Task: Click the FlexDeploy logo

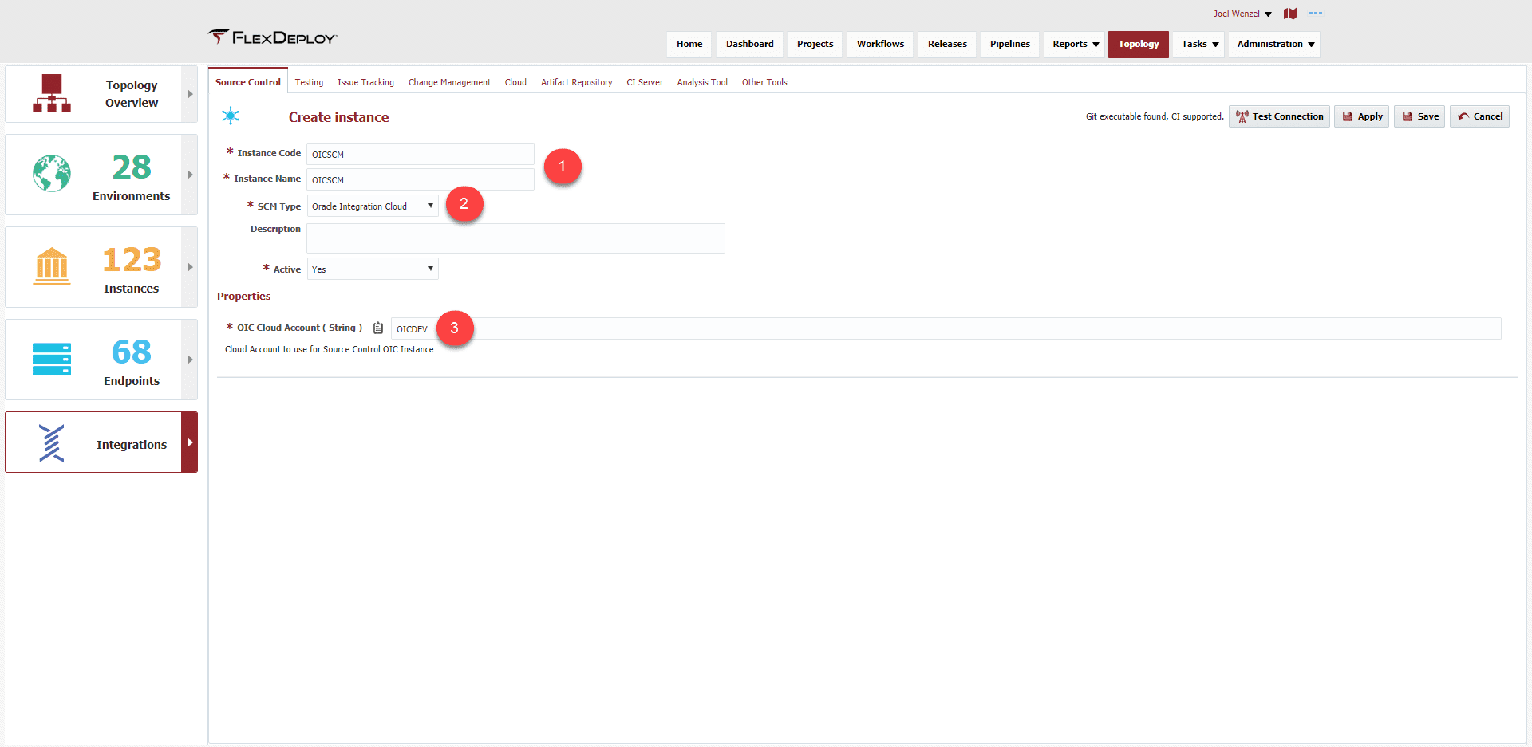Action: coord(273,37)
